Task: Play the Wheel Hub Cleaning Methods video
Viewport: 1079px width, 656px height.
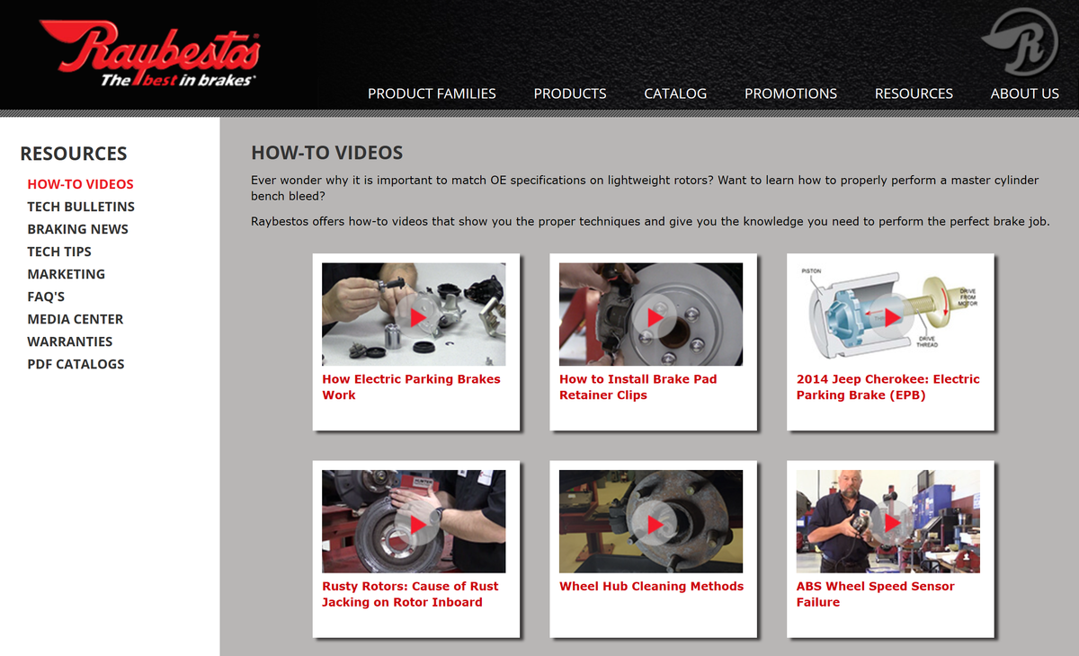Action: [x=651, y=522]
